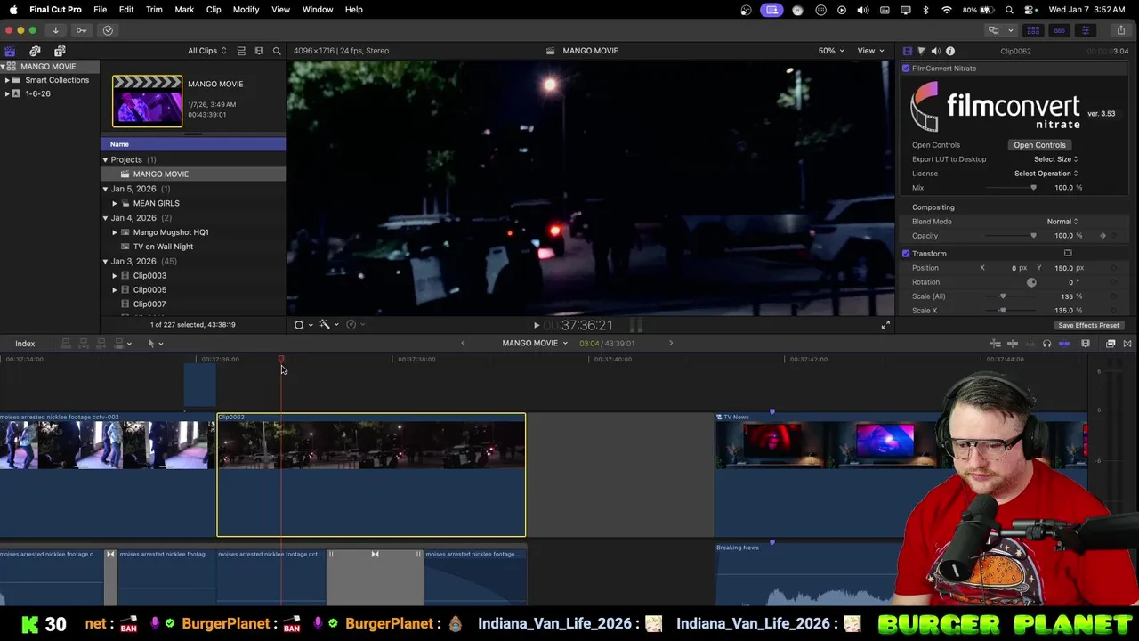Show the Video inspector tab icon
Screen dimensions: 1139x641
tap(907, 51)
